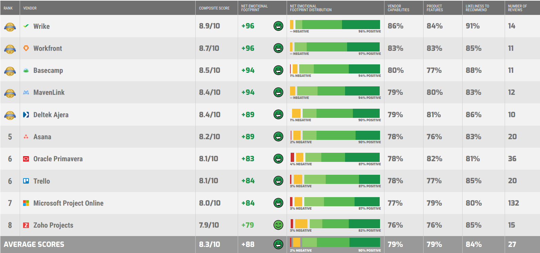The height and width of the screenshot is (253, 540).
Task: Click the MavenLink blue logo icon
Action: (x=26, y=92)
